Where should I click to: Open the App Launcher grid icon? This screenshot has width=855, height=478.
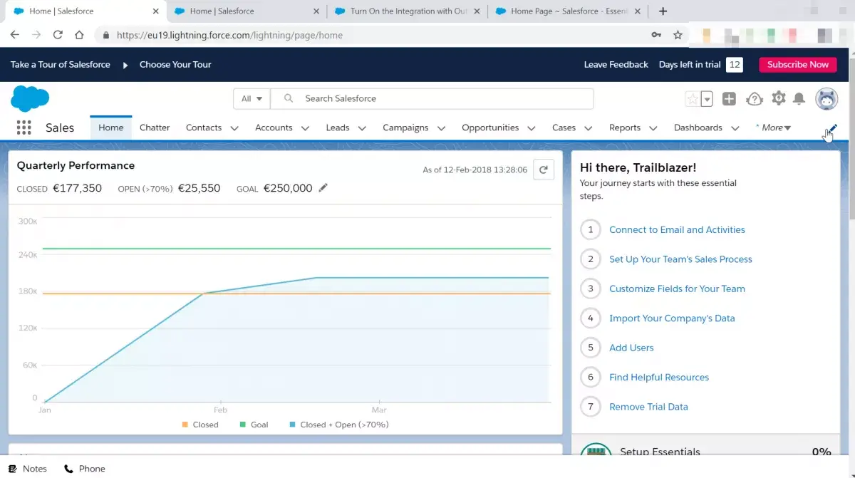pyautogui.click(x=24, y=128)
